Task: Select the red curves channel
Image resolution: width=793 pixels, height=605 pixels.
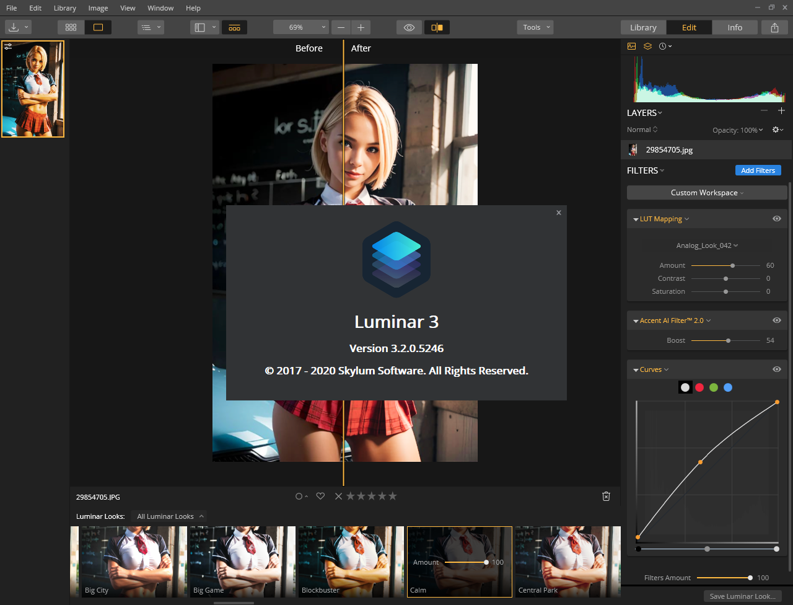Action: point(699,387)
